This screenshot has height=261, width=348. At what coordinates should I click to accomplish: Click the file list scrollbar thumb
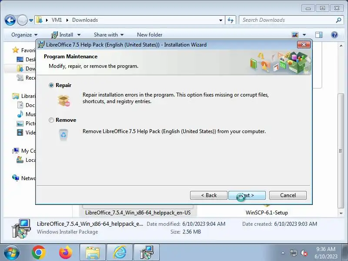tap(341, 151)
